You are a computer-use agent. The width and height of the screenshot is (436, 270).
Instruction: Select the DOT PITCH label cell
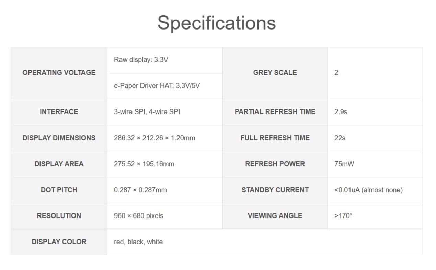point(59,190)
